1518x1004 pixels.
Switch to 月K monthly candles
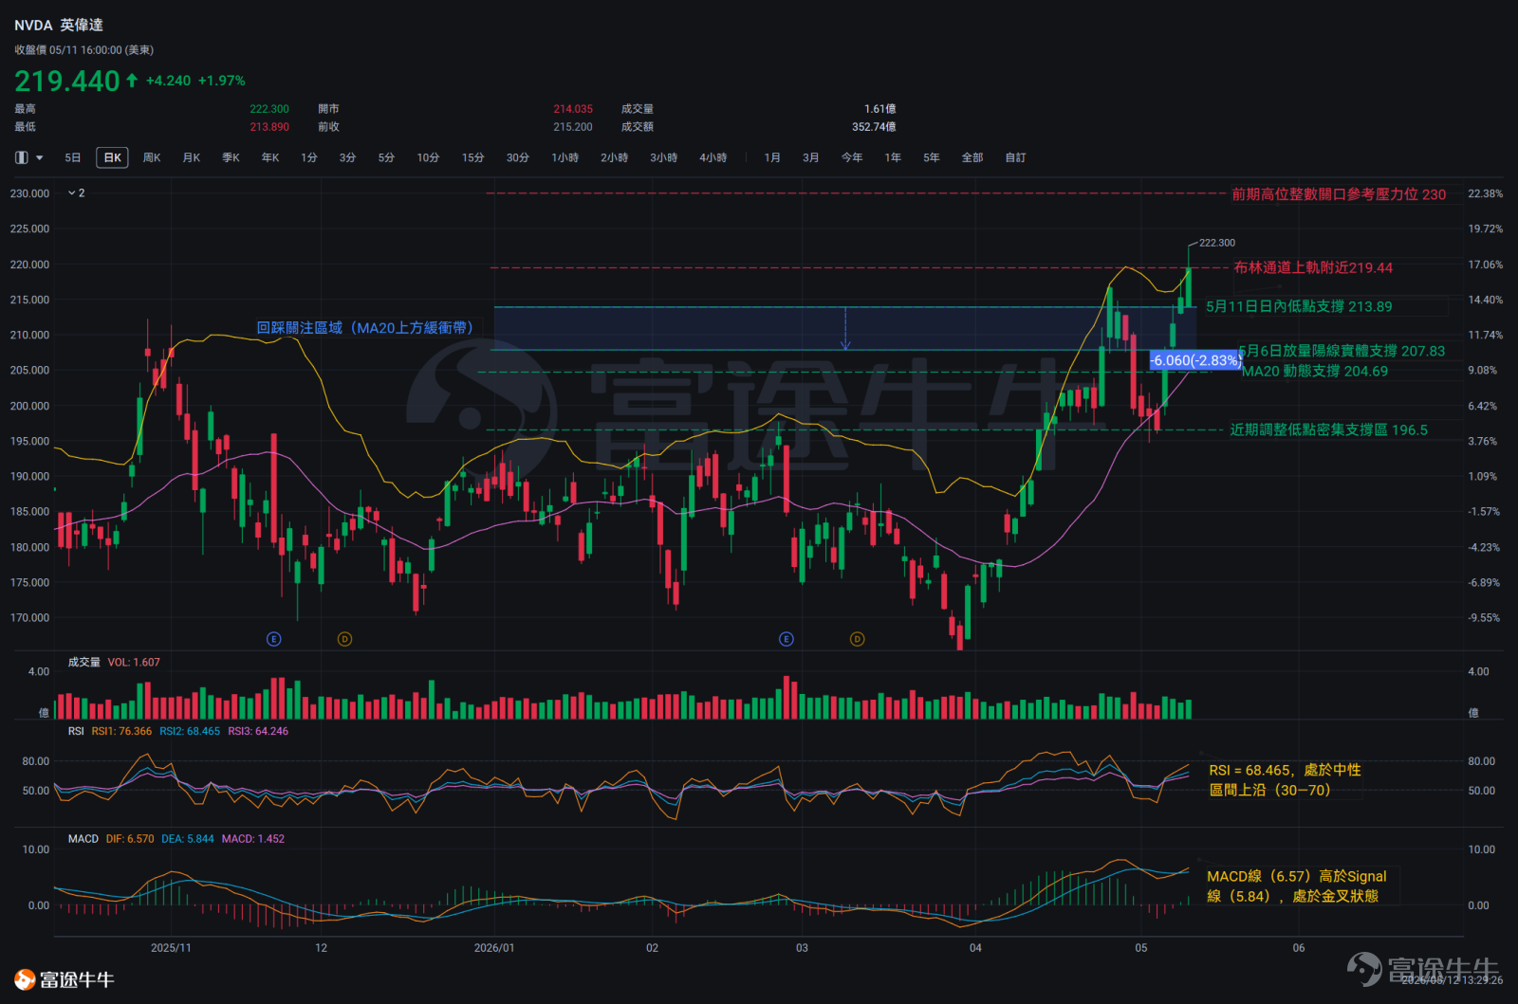tap(192, 157)
